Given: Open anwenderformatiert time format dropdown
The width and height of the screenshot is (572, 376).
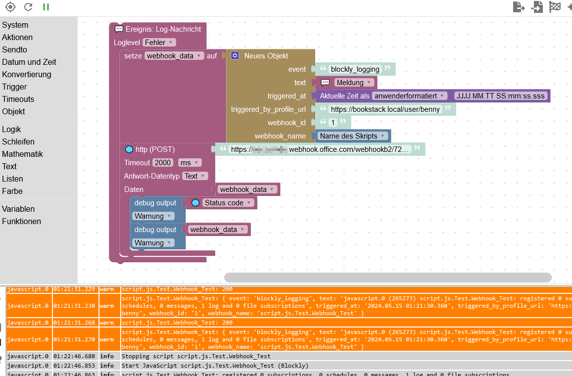Looking at the screenshot, I should pyautogui.click(x=410, y=96).
